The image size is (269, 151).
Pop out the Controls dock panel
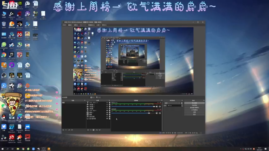tap(204, 100)
